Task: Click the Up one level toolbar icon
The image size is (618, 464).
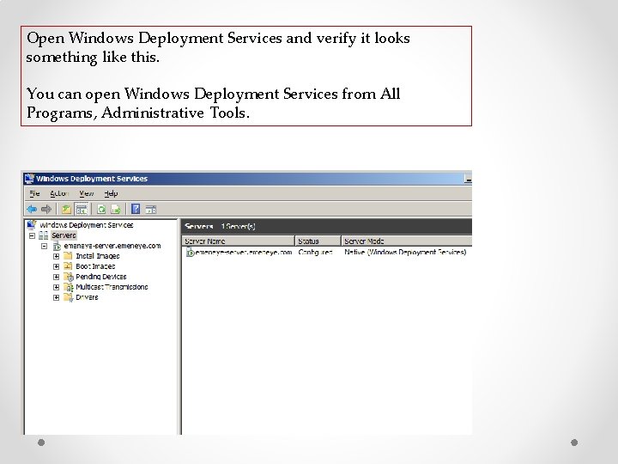Action: (66, 209)
